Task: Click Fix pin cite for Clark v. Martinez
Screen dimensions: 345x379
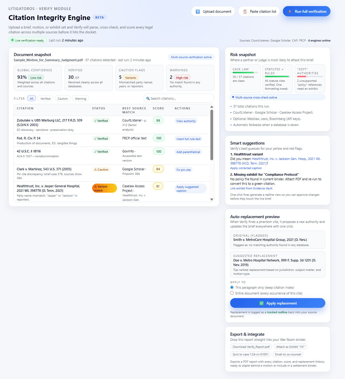Action: pos(183,170)
